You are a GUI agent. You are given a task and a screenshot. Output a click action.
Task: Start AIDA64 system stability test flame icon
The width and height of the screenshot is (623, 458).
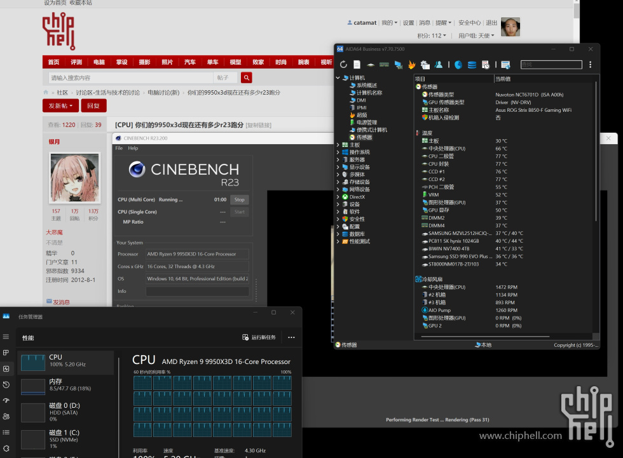412,64
